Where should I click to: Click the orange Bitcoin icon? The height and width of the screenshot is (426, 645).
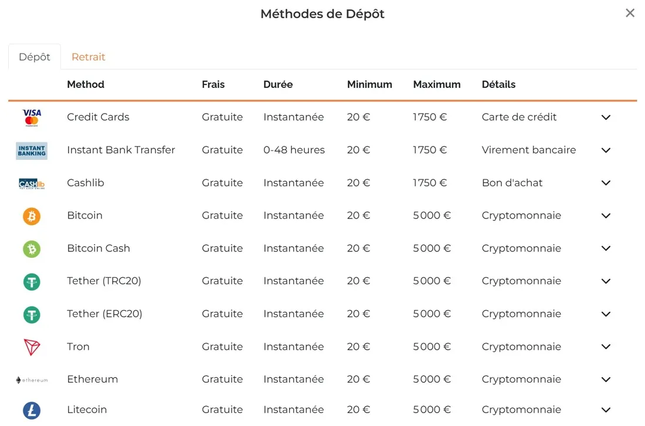tap(32, 216)
